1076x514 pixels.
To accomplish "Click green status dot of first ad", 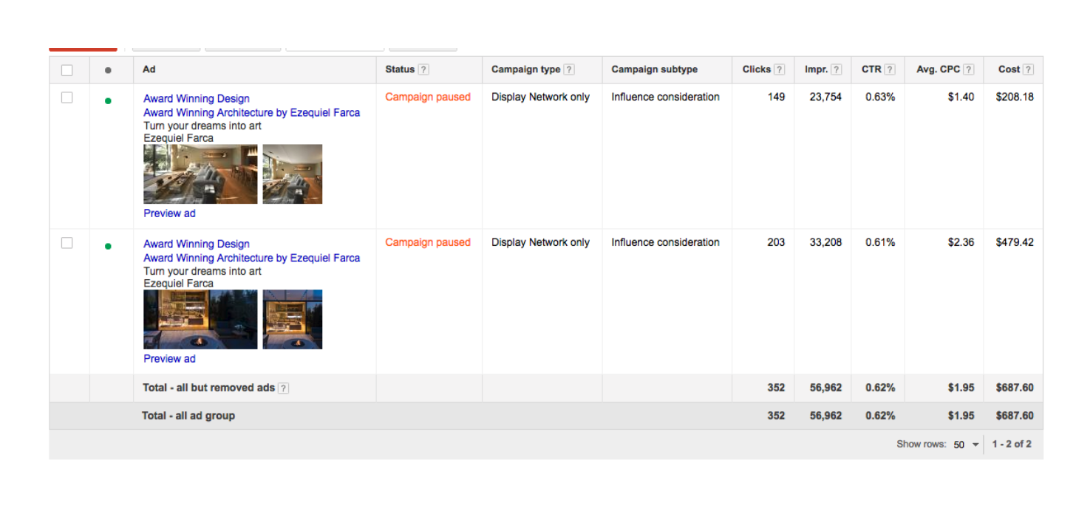I will 109,100.
